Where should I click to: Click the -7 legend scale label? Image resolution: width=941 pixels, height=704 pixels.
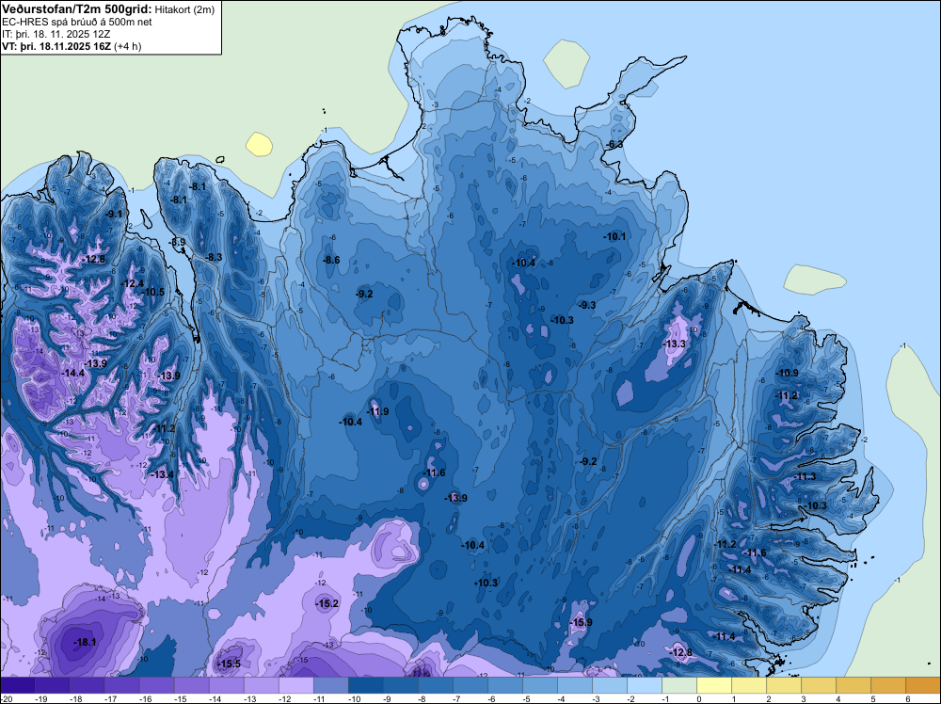[x=457, y=699]
